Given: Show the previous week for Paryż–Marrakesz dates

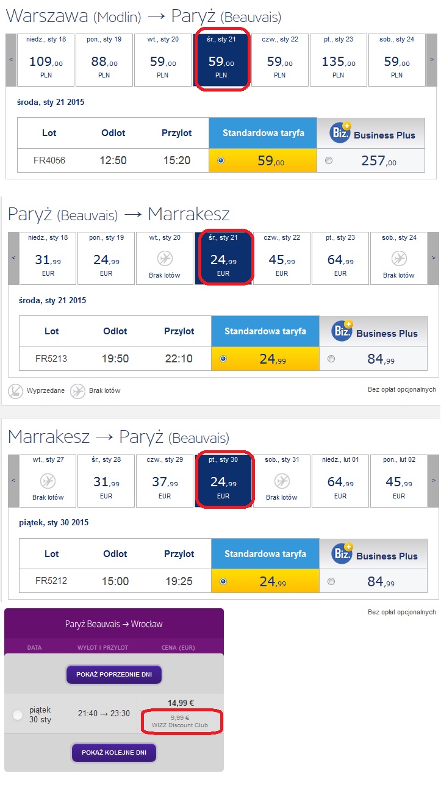Looking at the screenshot, I should 13,258.
